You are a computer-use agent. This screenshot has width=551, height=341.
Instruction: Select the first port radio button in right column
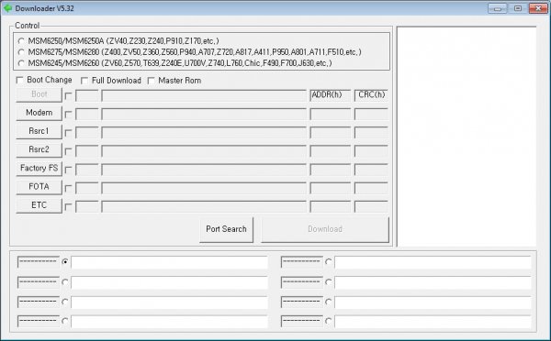(x=328, y=262)
